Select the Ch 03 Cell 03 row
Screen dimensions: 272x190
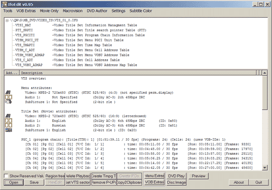click(139, 154)
